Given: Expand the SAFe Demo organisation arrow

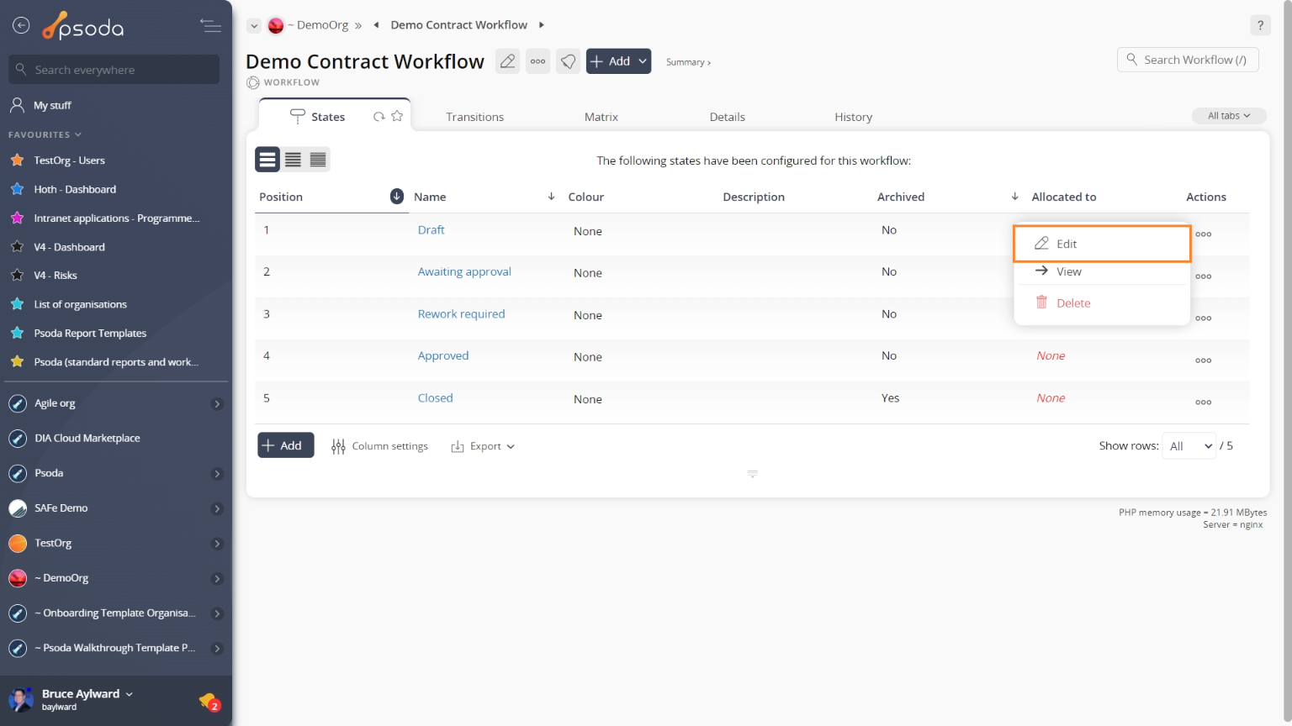Looking at the screenshot, I should pyautogui.click(x=217, y=509).
